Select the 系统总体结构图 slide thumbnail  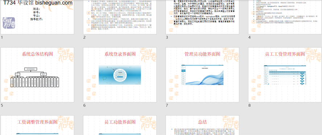[x=37, y=75]
